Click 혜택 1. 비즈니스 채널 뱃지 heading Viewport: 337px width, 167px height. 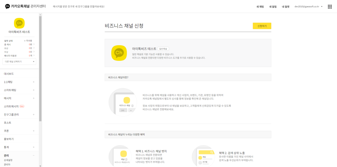click(151, 151)
